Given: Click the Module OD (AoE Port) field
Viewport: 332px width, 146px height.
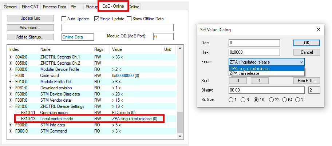Looking at the screenshot, I should [x=163, y=37].
